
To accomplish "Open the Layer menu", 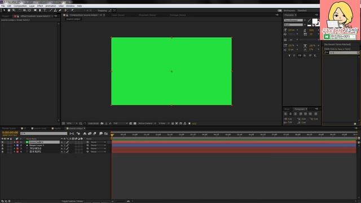I will point(32,6).
